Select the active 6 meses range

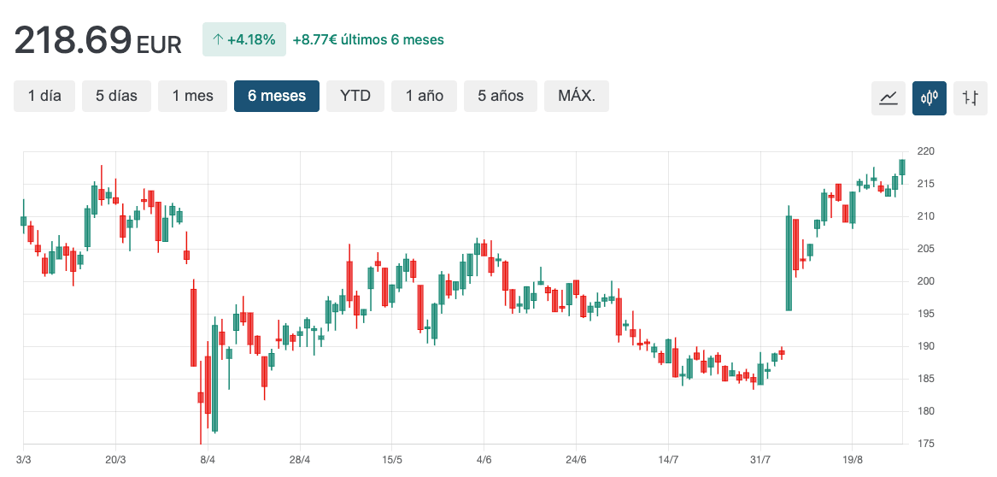[276, 96]
